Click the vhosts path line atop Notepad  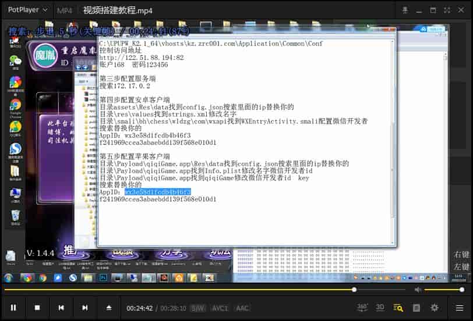(211, 44)
